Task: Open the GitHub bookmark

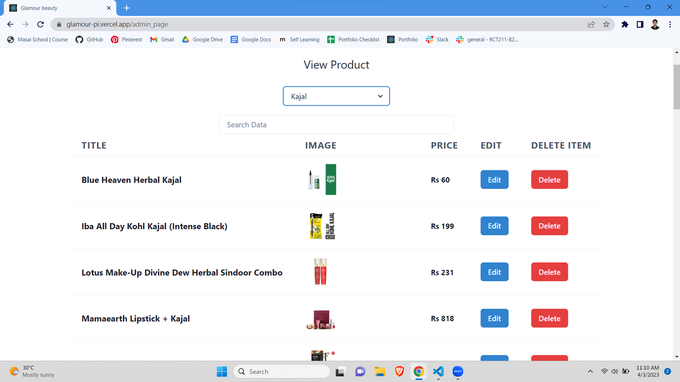Action: [89, 39]
